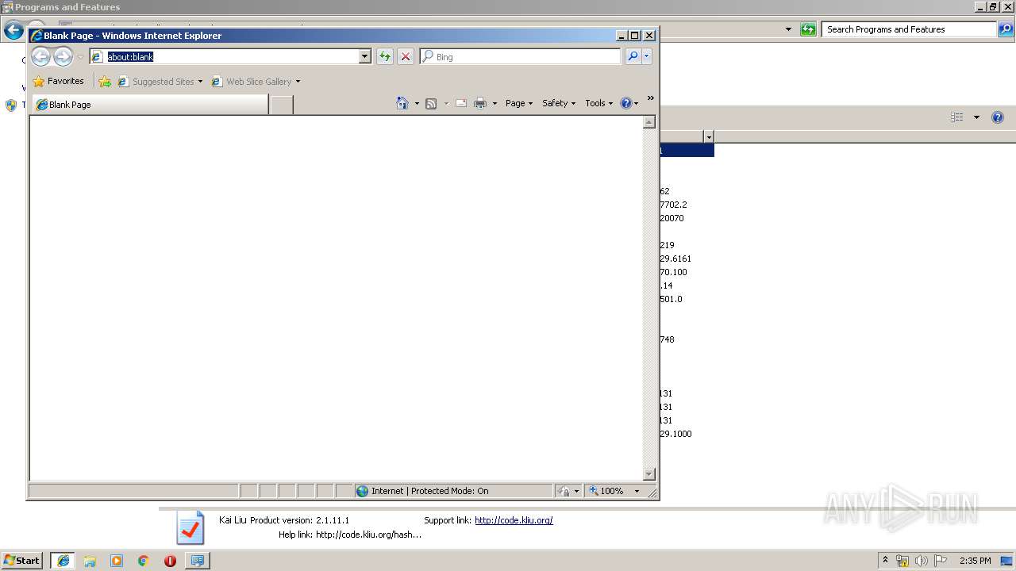1016x571 pixels.
Task: Open the Web Slice Gallery link
Action: [x=256, y=81]
